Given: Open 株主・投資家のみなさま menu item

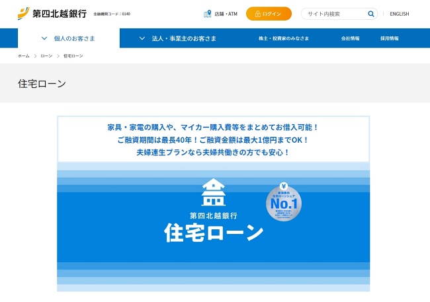Looking at the screenshot, I should click(x=284, y=38).
